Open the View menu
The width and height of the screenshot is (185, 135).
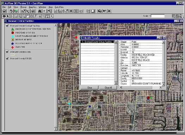16,7
